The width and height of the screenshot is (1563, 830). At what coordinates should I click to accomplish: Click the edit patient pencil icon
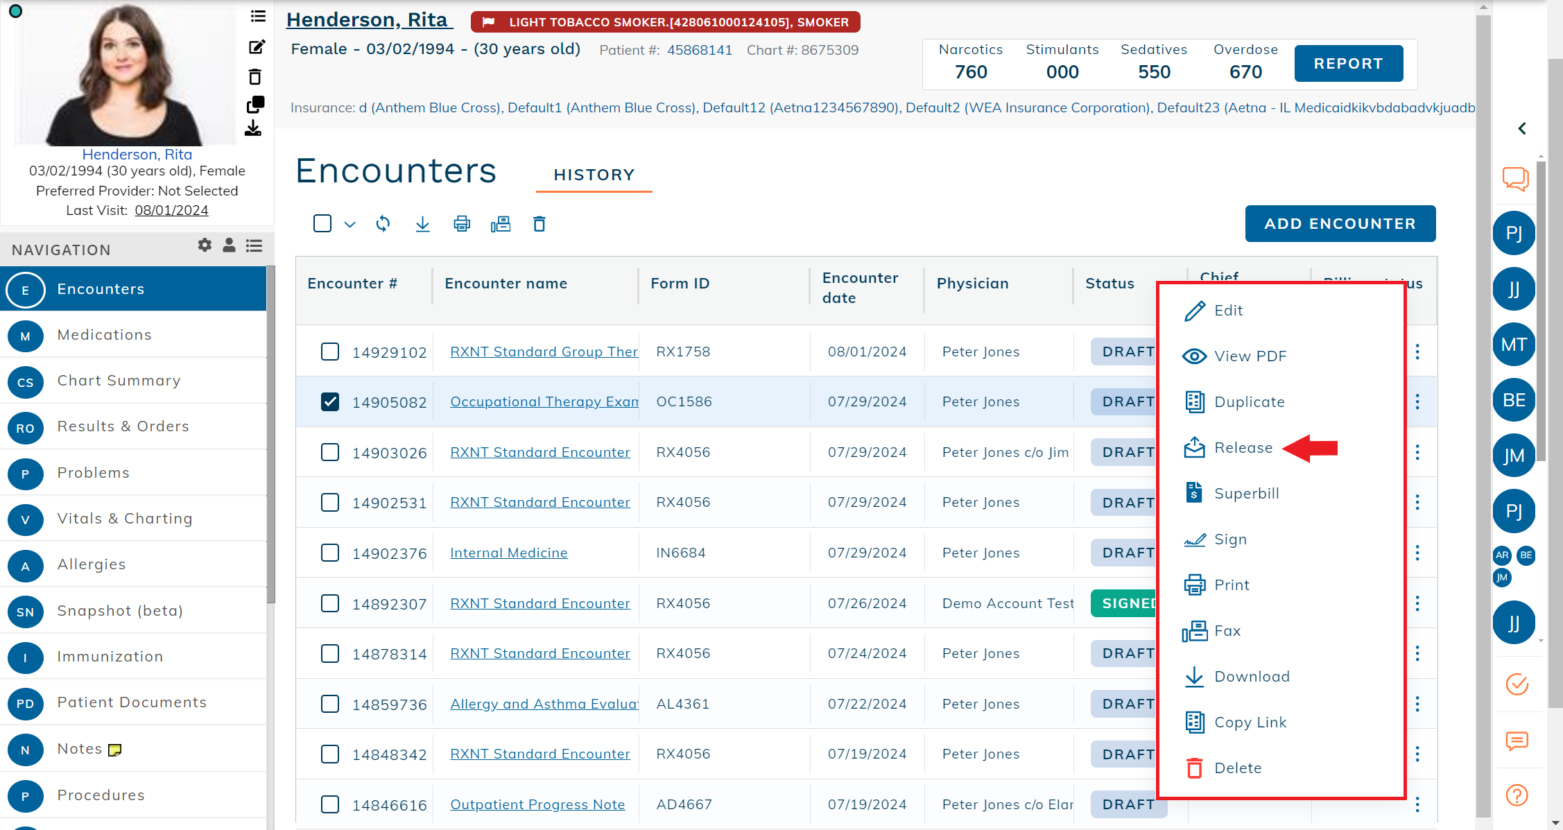[256, 47]
